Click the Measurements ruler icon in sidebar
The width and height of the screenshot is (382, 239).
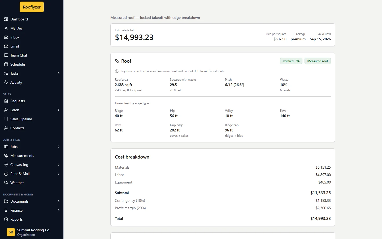(6, 156)
